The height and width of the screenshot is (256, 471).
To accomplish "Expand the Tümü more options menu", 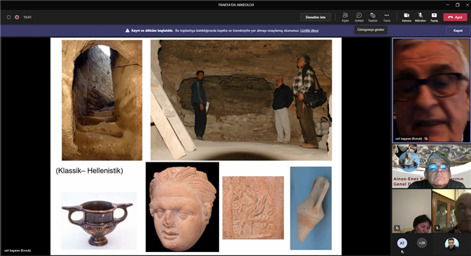I will click(387, 17).
